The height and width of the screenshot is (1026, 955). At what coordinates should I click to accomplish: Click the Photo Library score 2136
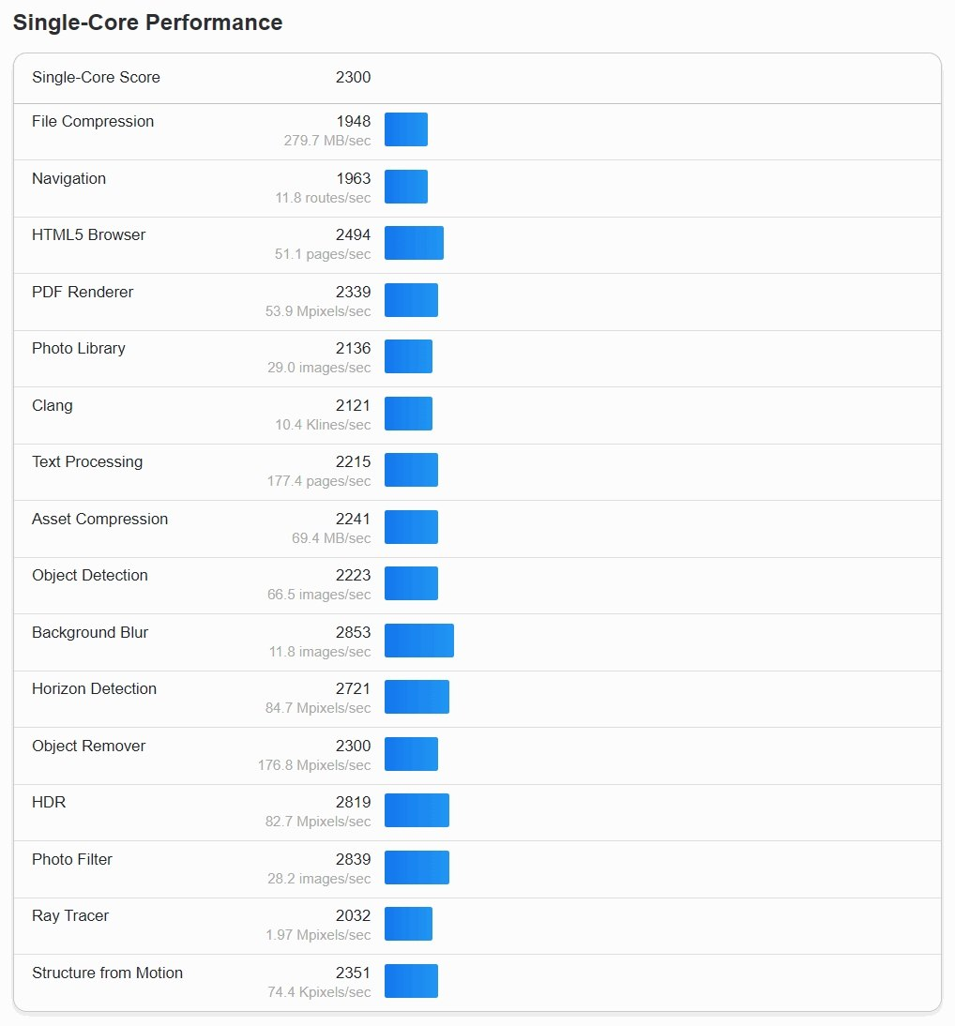[353, 349]
